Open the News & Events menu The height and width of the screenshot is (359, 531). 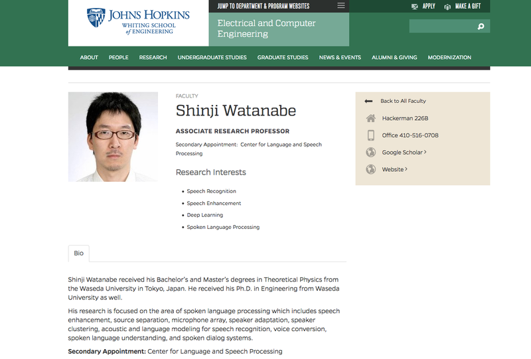[340, 57]
